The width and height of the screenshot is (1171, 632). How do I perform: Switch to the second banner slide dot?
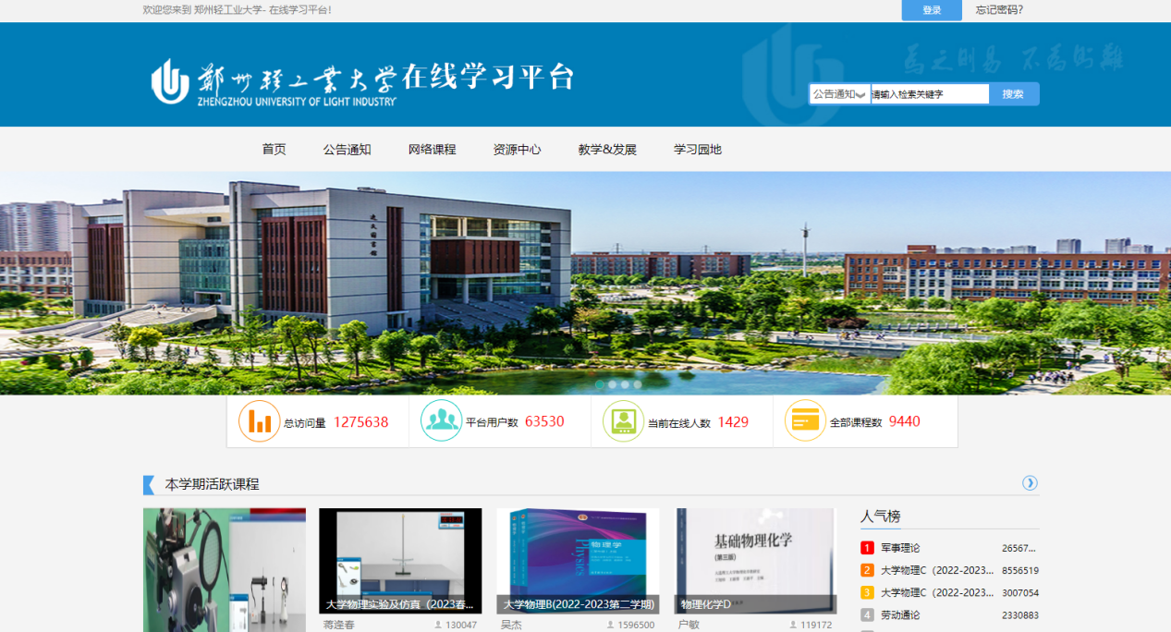coord(612,384)
